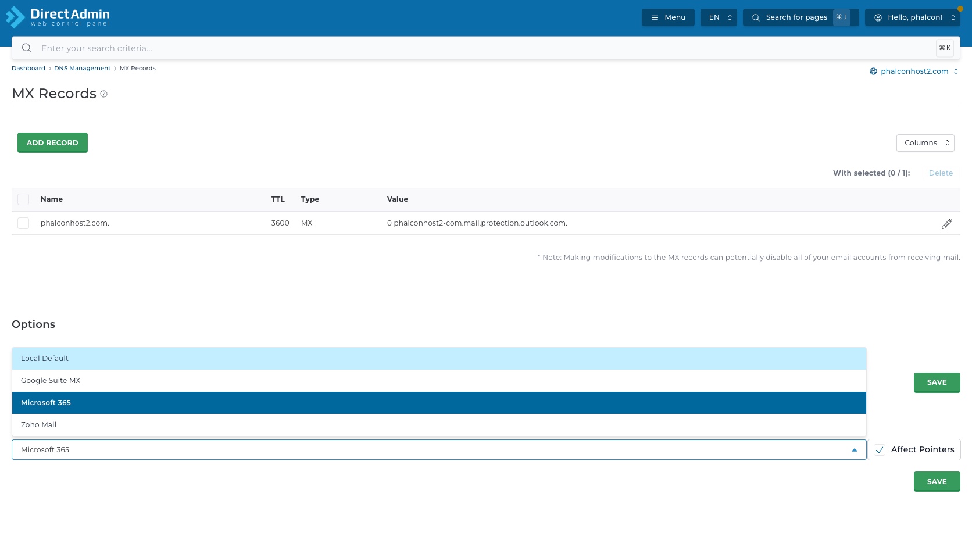Sort by the TTL column header
The height and width of the screenshot is (547, 972).
click(278, 199)
